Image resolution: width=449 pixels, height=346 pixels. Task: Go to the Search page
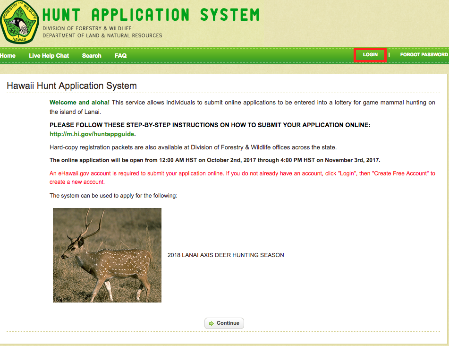92,56
